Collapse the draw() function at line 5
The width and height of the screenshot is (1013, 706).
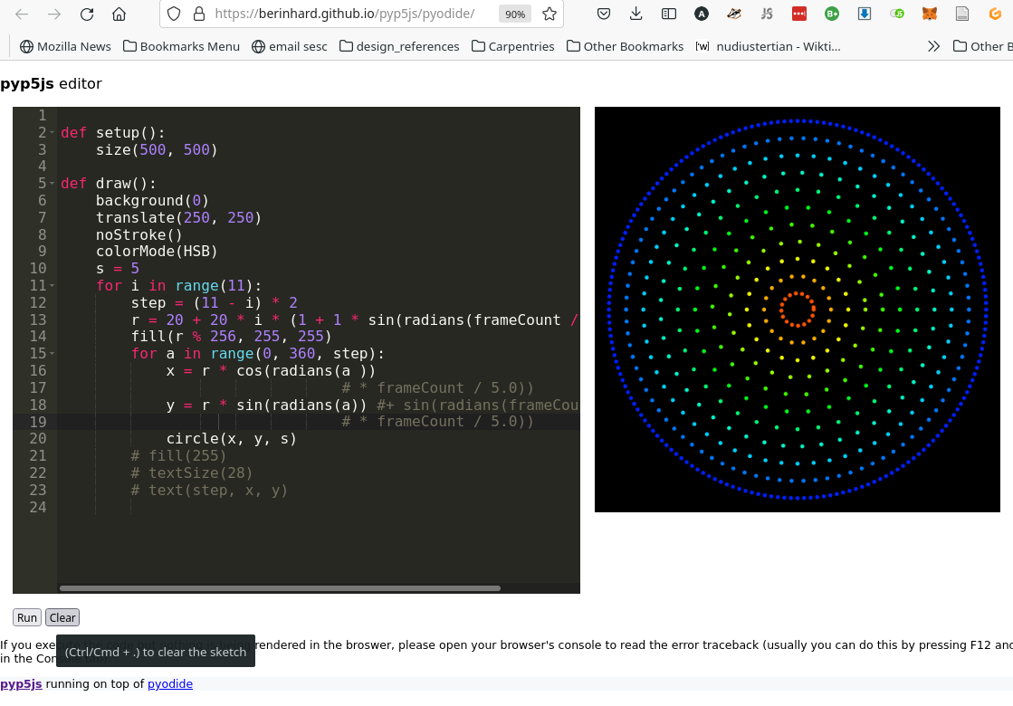(52, 184)
